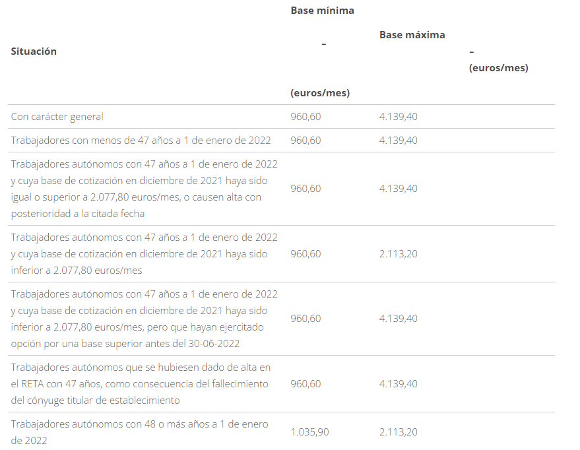Click 4.139,40 for workers under 47 years

398,141
